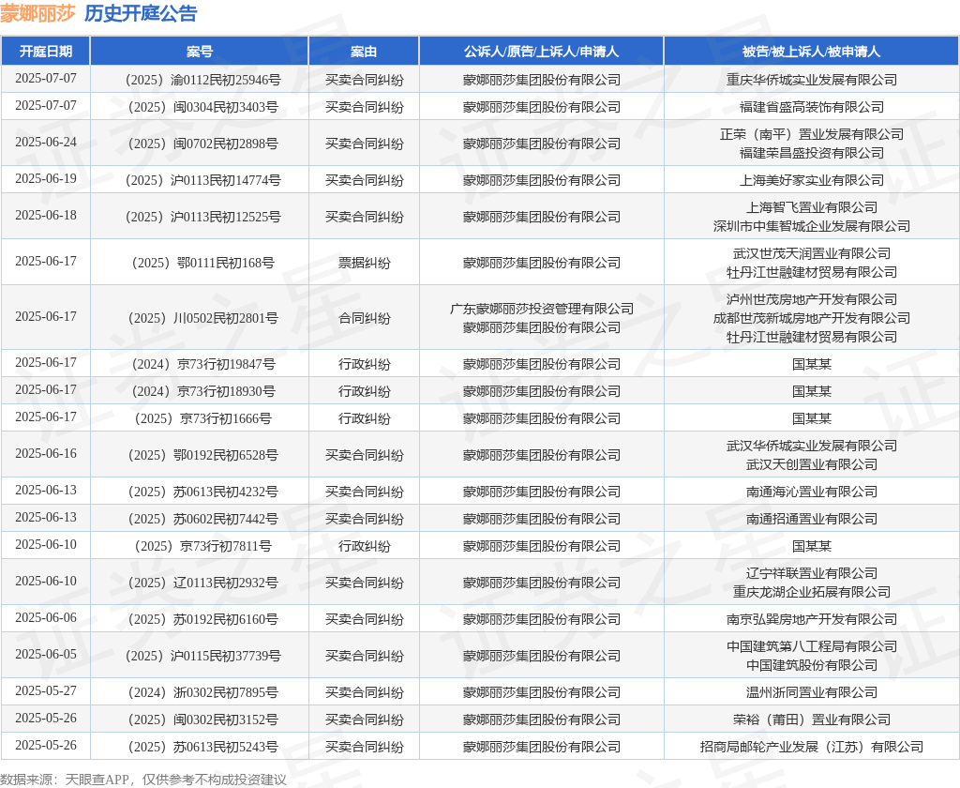Click defendant 中国建筑第八工程局有限公司

pos(811,646)
